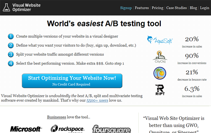Click the 21% decrease in bounce rate stat
The image size is (211, 133).
[x=192, y=75]
